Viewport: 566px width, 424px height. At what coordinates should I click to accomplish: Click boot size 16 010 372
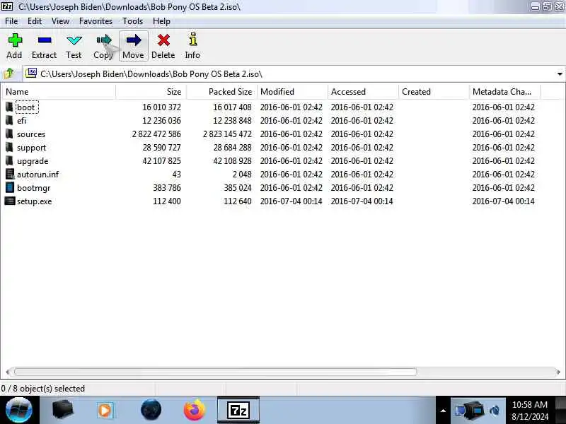161,107
